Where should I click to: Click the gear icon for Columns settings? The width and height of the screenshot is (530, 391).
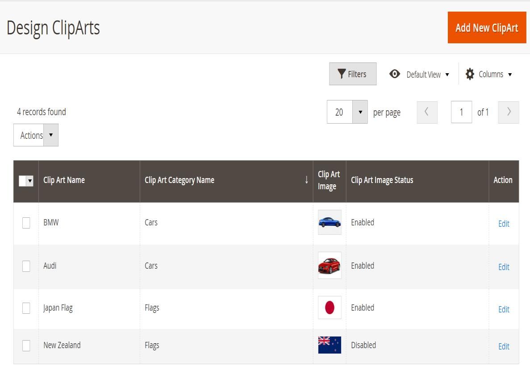point(470,74)
